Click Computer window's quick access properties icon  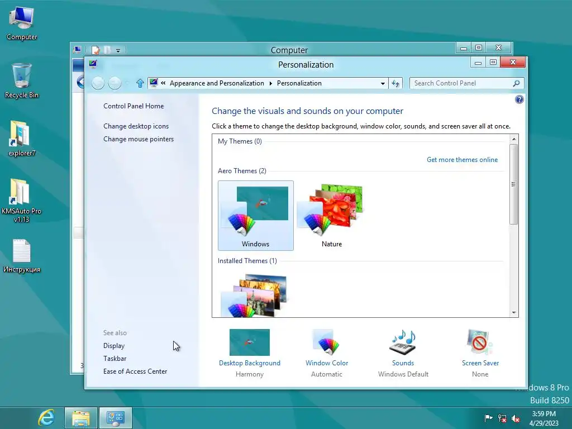click(96, 50)
